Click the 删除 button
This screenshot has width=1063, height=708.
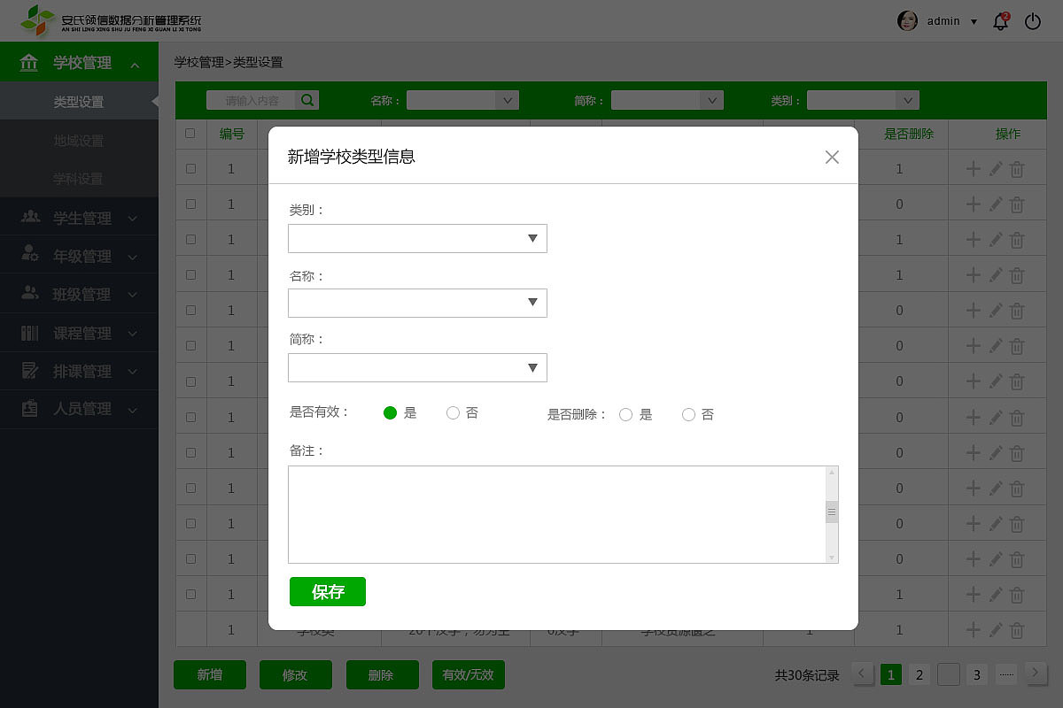(381, 674)
